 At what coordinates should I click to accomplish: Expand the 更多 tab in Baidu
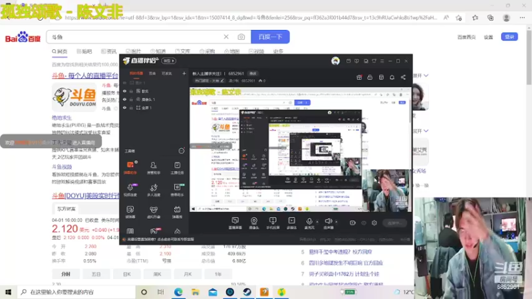coord(278,51)
